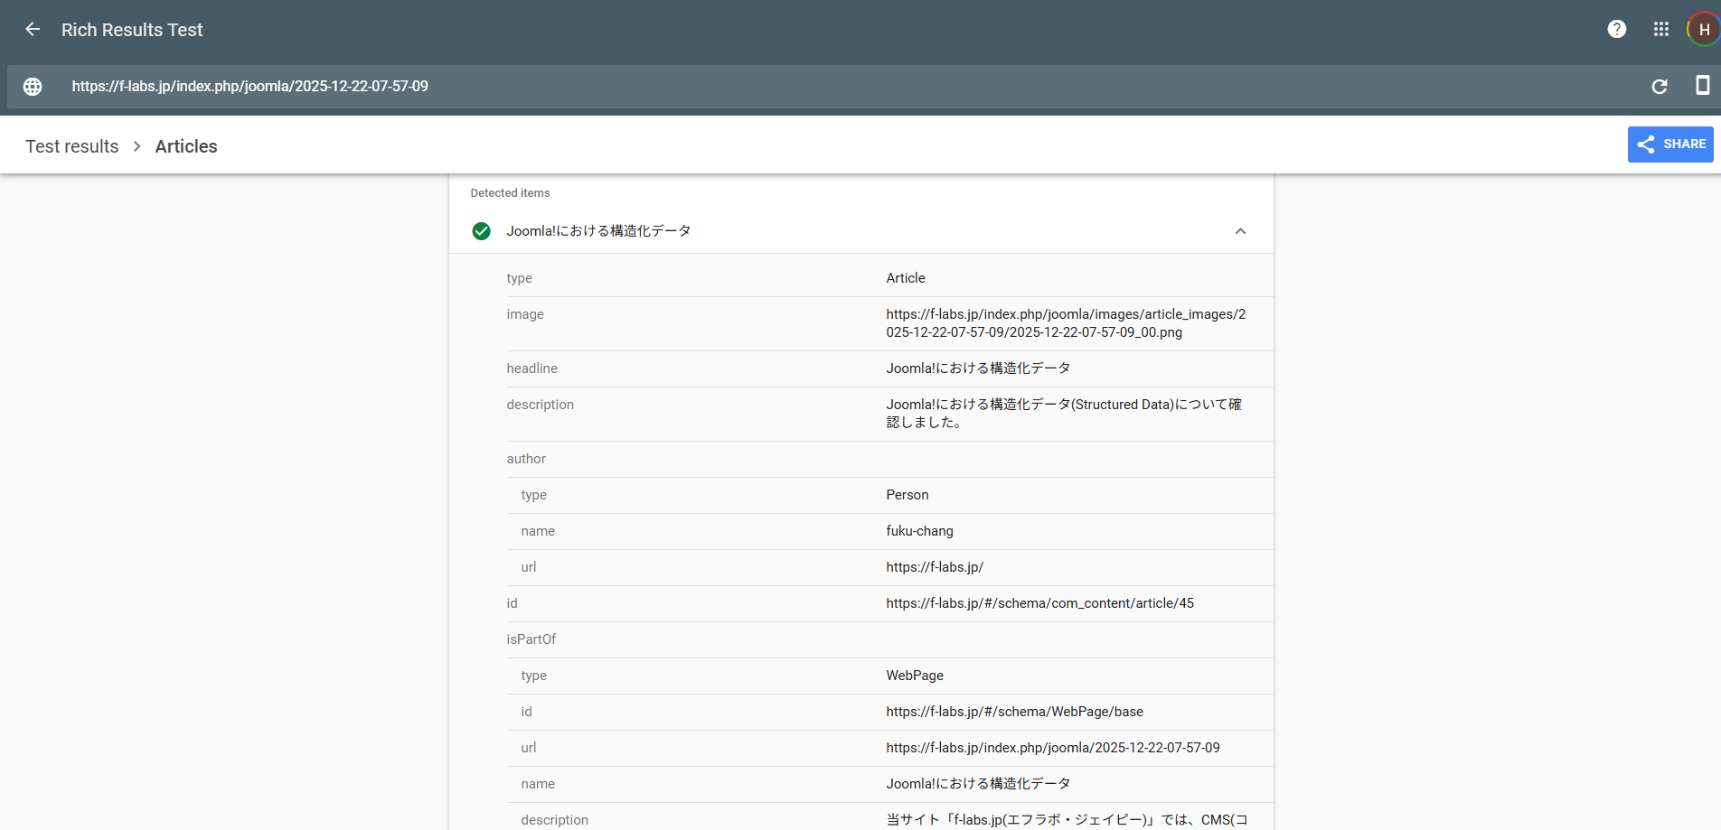Click the Rich Results Test title
The height and width of the screenshot is (830, 1721).
pos(132,30)
